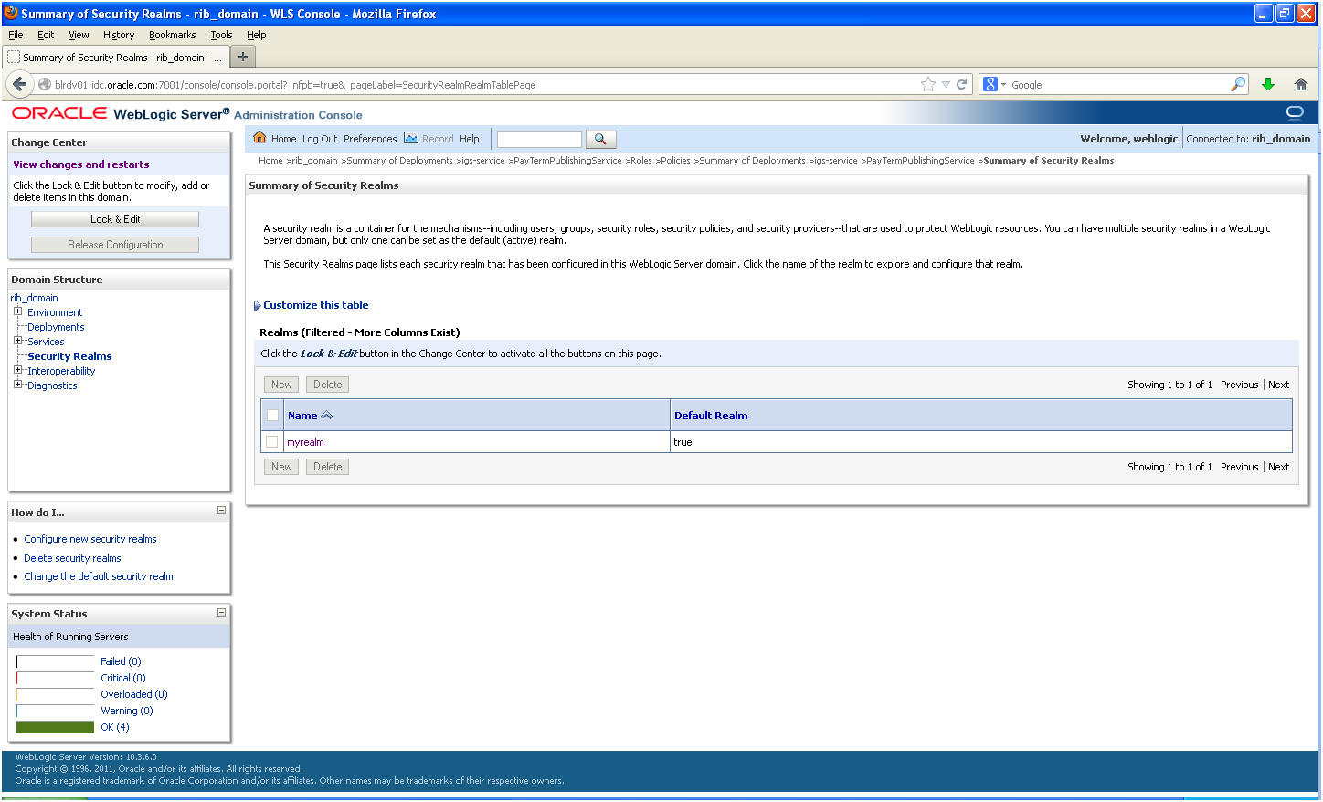Click the Lock & Edit button
Viewport: 1323px width, 802px height.
[x=115, y=219]
